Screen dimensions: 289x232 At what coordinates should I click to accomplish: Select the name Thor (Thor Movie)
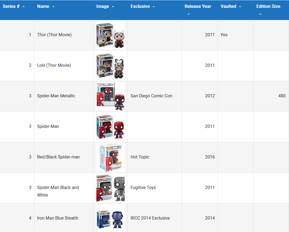tap(54, 35)
